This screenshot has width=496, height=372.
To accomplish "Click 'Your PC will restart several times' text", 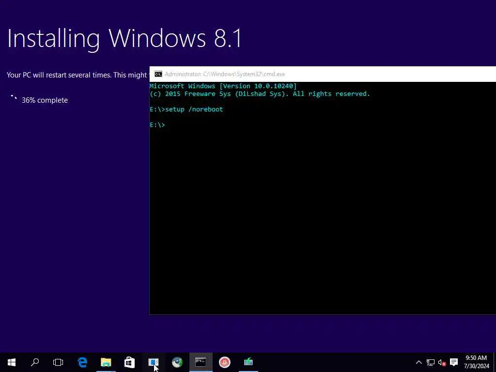I will pos(78,75).
